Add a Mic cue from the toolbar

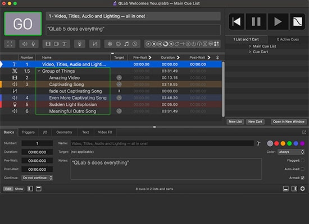point(33,44)
